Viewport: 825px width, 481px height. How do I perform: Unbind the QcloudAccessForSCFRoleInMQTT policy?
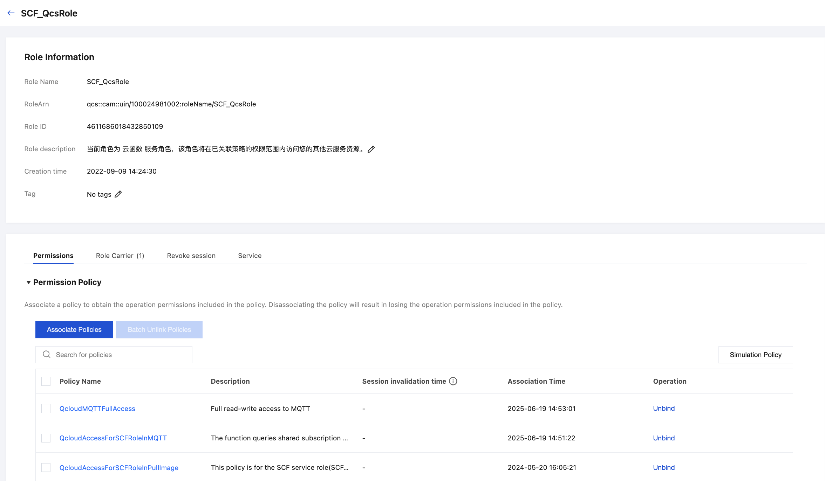click(663, 438)
